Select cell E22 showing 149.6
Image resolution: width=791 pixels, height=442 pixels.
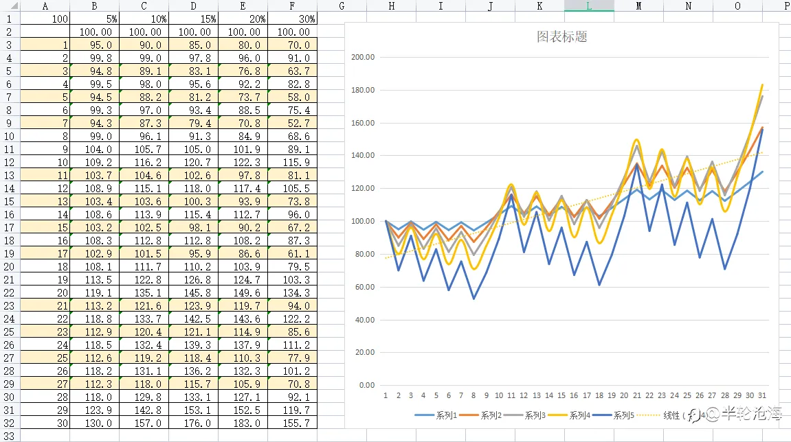pyautogui.click(x=243, y=293)
